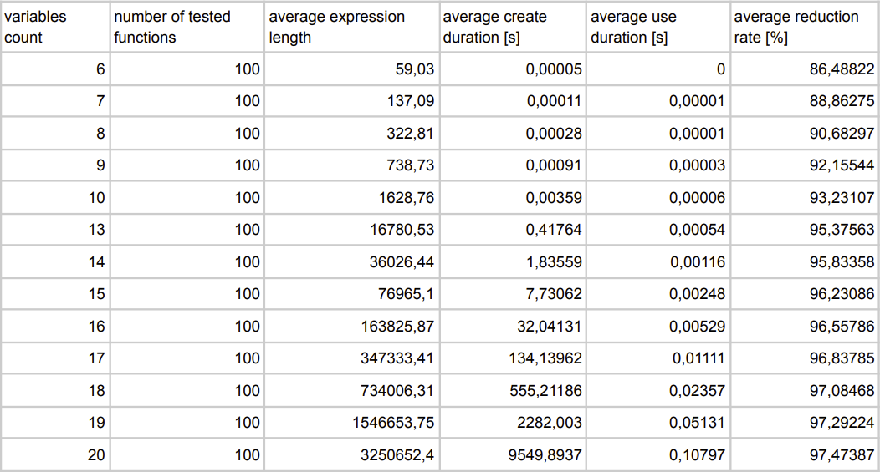Click the 'average expression length' column header

(x=350, y=27)
